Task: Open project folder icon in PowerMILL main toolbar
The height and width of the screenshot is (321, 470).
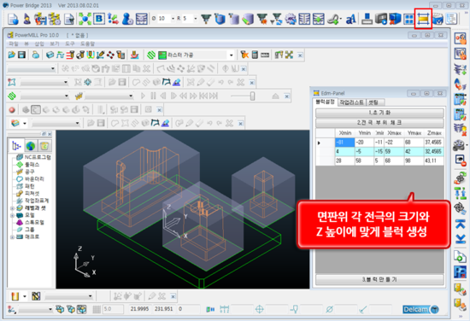Action: 12,55
